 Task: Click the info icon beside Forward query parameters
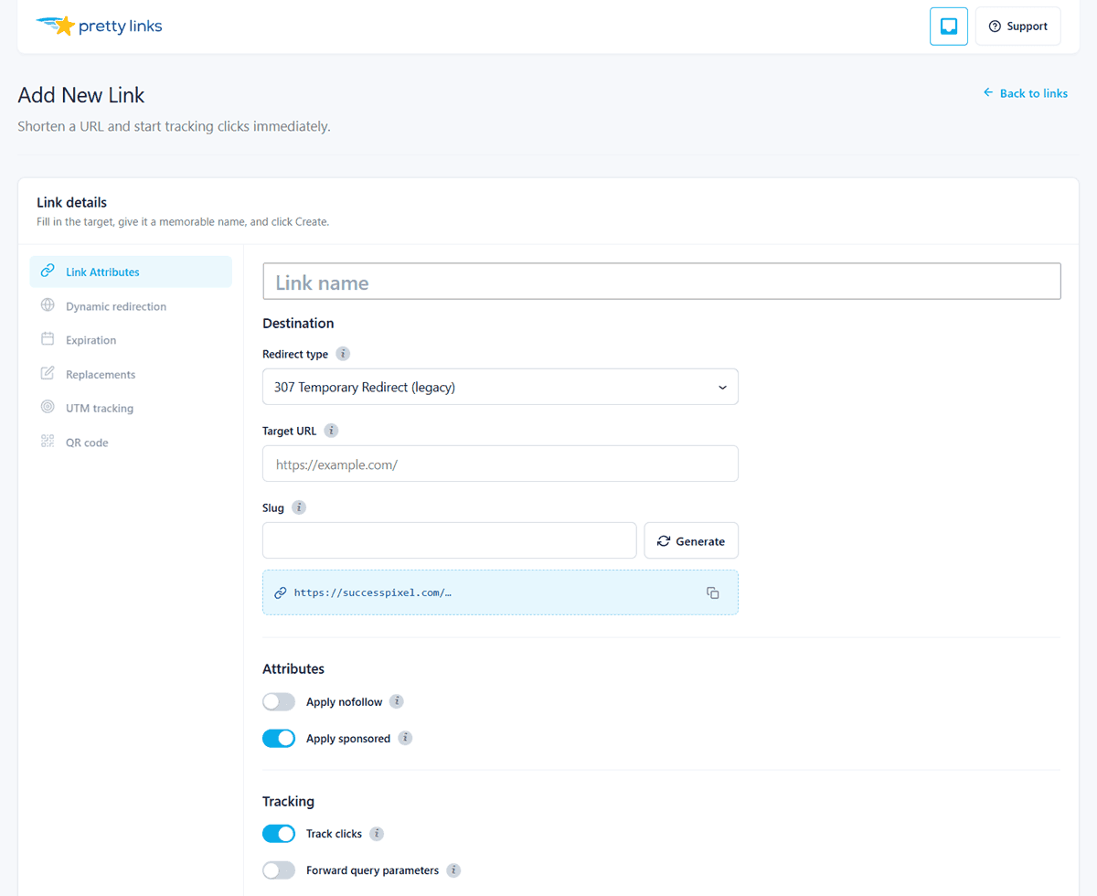coord(453,870)
